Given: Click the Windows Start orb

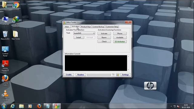Looking at the screenshot, I should 4,106.
